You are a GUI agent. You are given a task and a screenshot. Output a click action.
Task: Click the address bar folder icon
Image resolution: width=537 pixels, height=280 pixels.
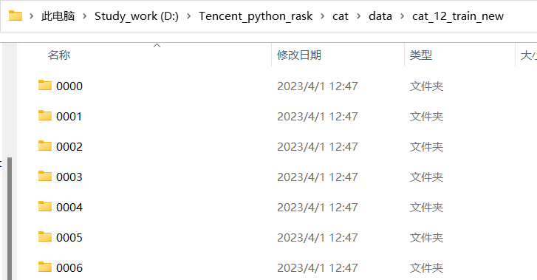[16, 16]
